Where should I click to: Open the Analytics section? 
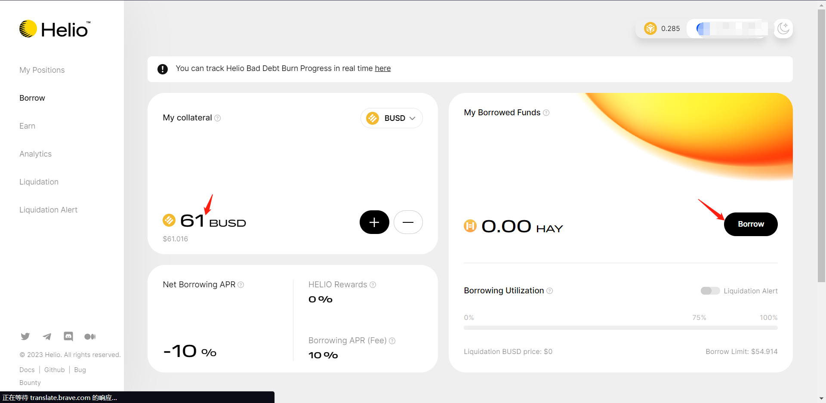(x=35, y=154)
